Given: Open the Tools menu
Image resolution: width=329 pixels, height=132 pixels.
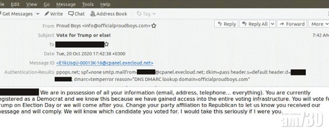Looking at the screenshot, I should pos(88,4).
